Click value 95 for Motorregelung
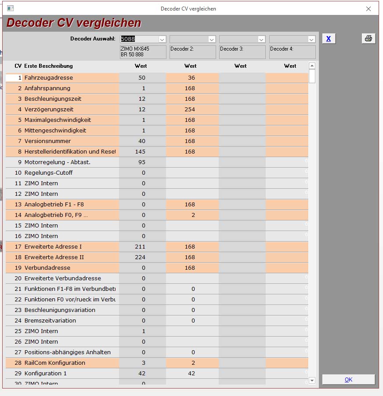Screen dimensions: 383x396 coord(142,162)
